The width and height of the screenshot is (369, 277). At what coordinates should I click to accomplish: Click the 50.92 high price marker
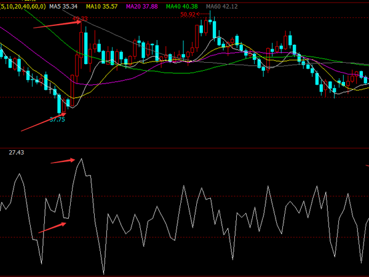coord(188,14)
